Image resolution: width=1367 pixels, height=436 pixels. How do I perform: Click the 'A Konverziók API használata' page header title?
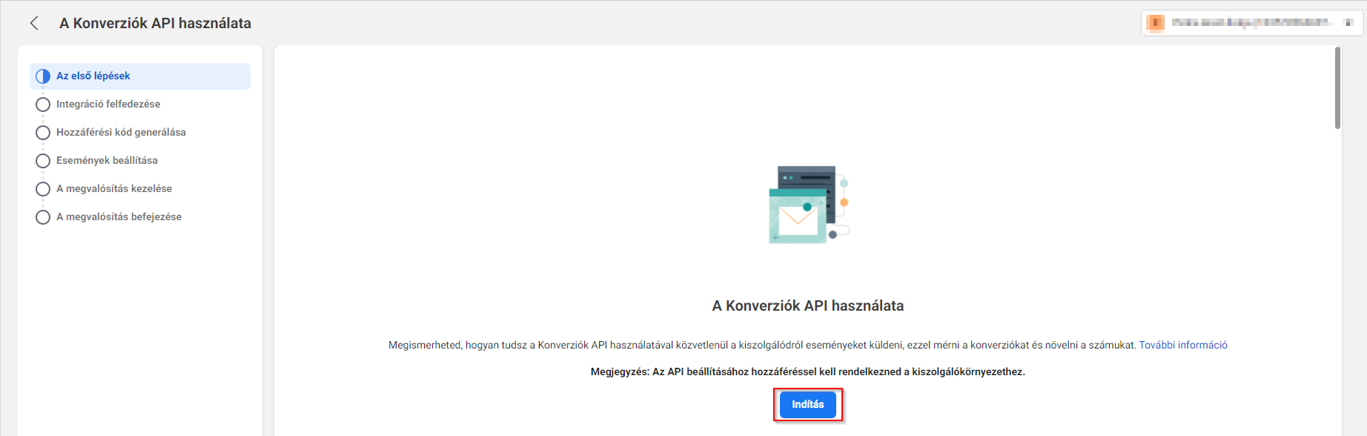(x=155, y=23)
